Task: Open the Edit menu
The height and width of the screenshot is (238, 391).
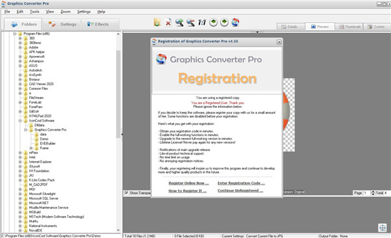Action: point(20,12)
